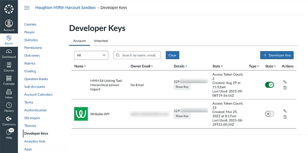This screenshot has width=308, height=153.
Task: Turn on the Writable API key state toggle
Action: [x=270, y=114]
